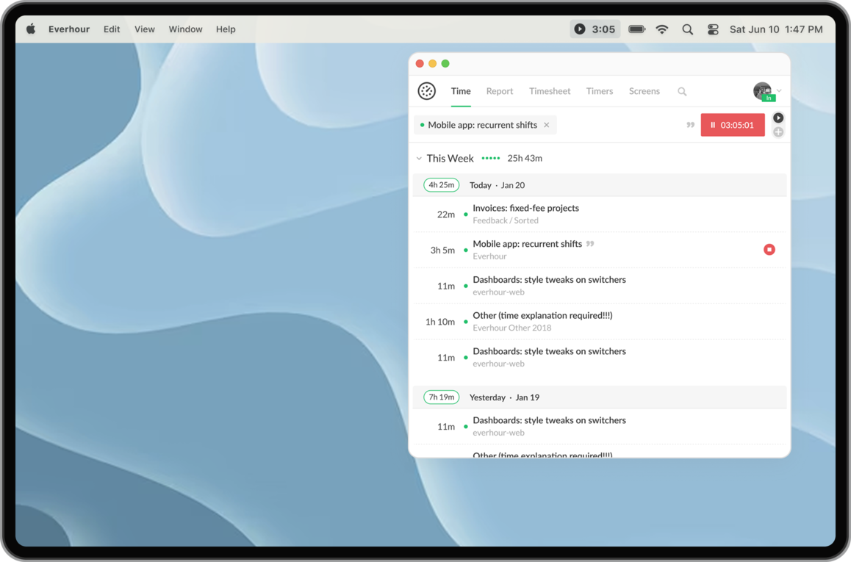Open the Window menu in the menu bar
This screenshot has width=851, height=562.
pos(185,29)
